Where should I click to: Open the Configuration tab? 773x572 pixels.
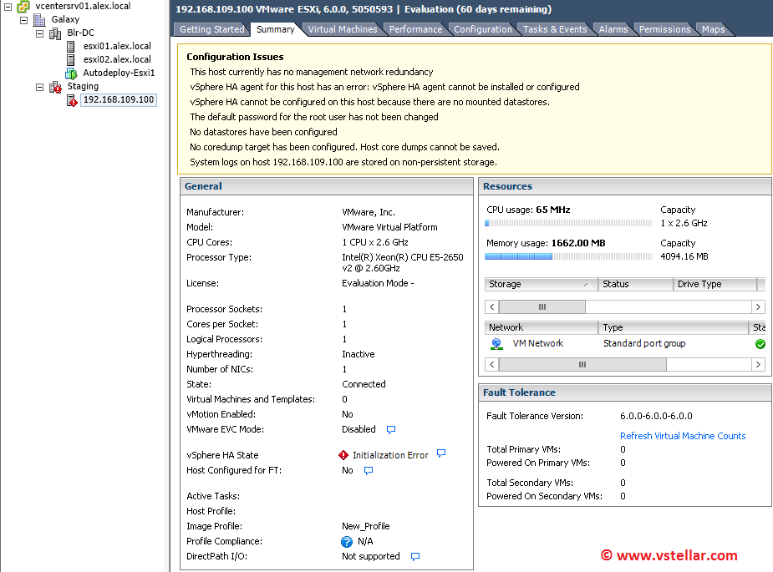482,29
